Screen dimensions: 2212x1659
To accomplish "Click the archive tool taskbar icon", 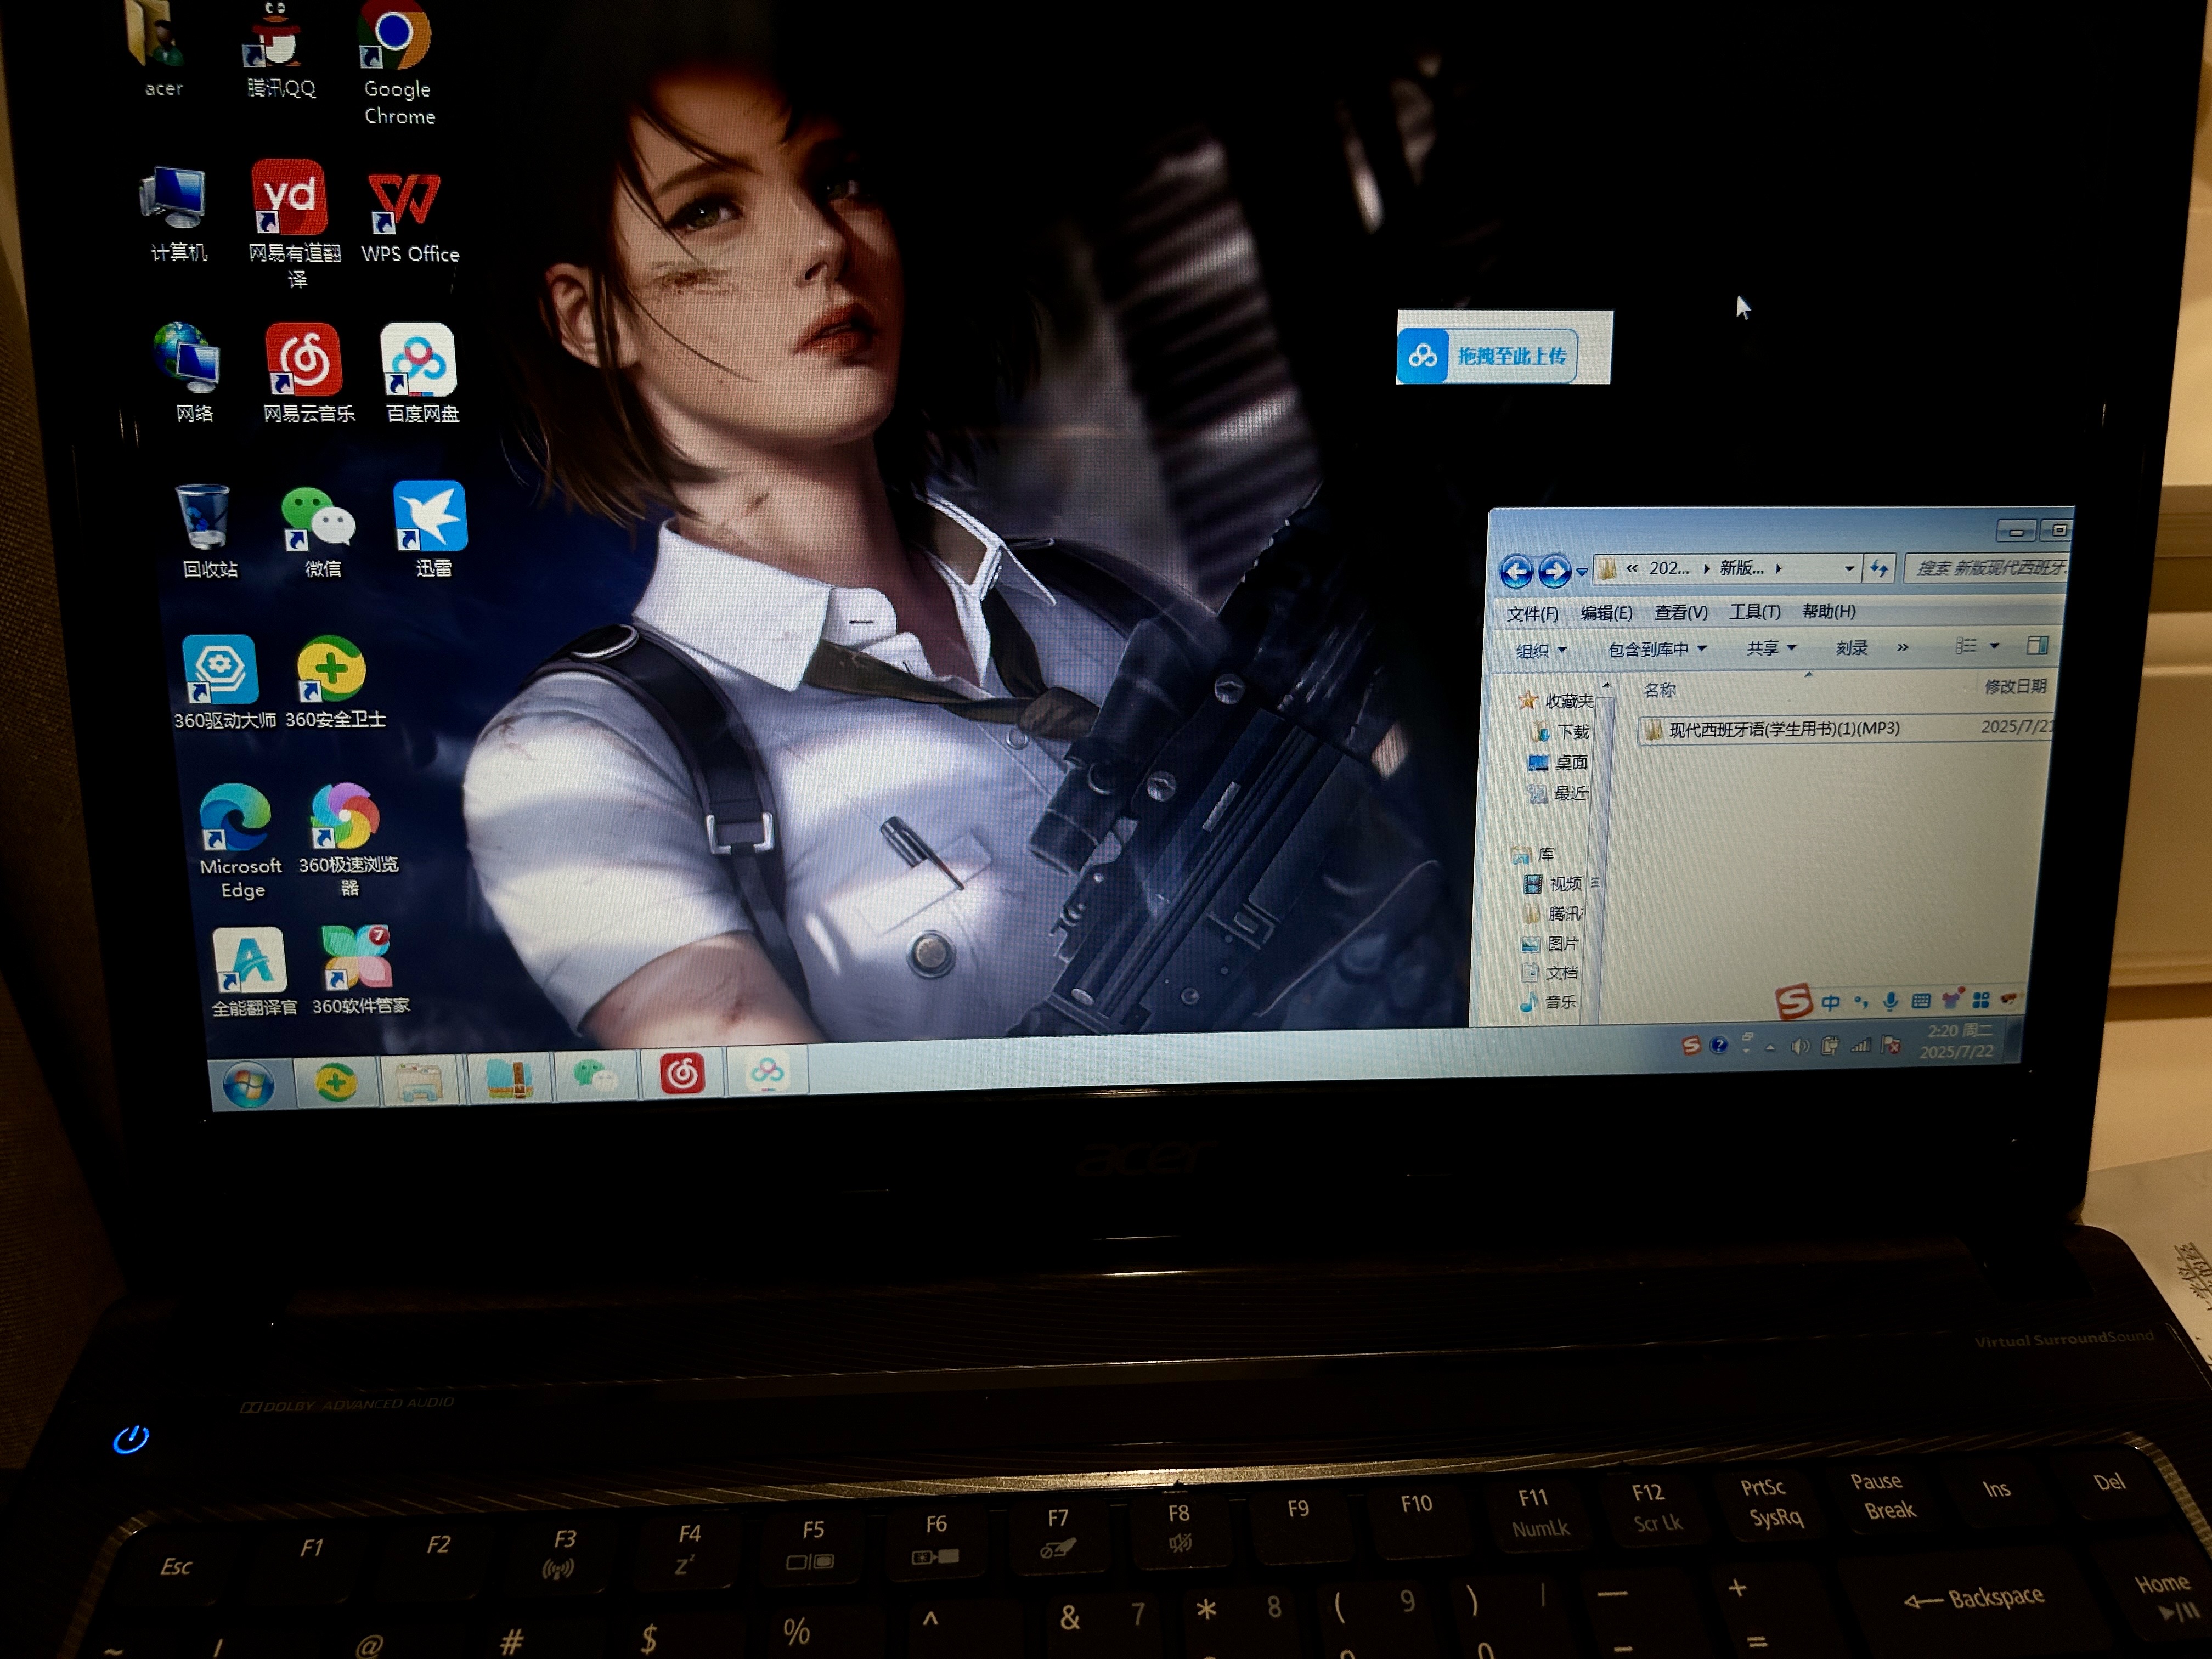I will 508,1078.
